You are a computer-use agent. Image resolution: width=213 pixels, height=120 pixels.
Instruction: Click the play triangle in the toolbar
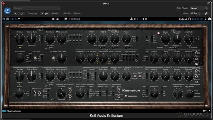click(146, 19)
